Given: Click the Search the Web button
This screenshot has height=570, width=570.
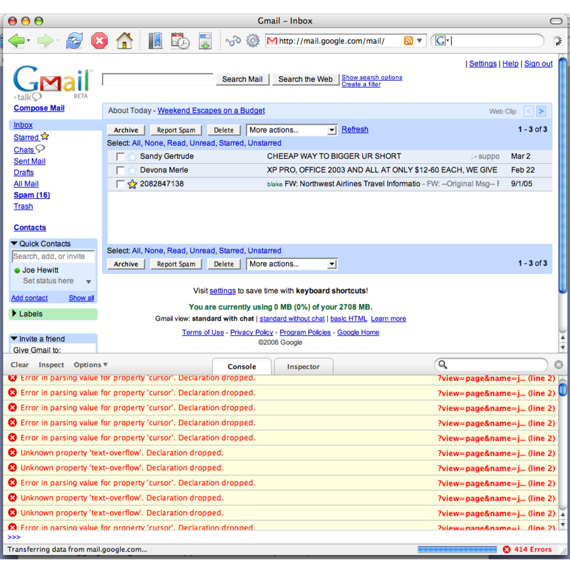Looking at the screenshot, I should pos(305,79).
